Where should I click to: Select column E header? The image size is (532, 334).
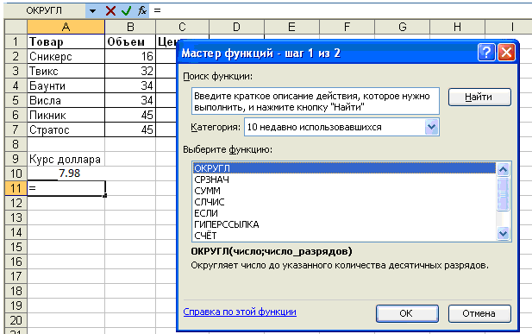(291, 27)
